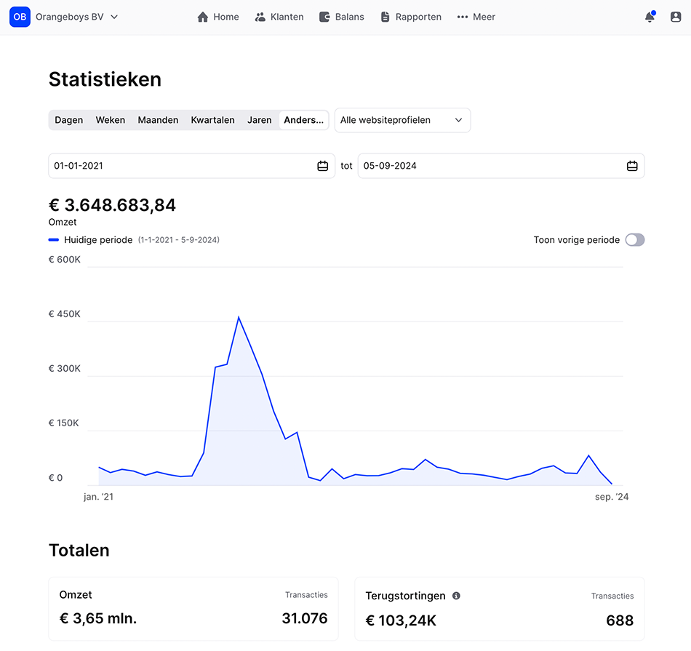Toggle Toon vorige periode switch

[635, 240]
